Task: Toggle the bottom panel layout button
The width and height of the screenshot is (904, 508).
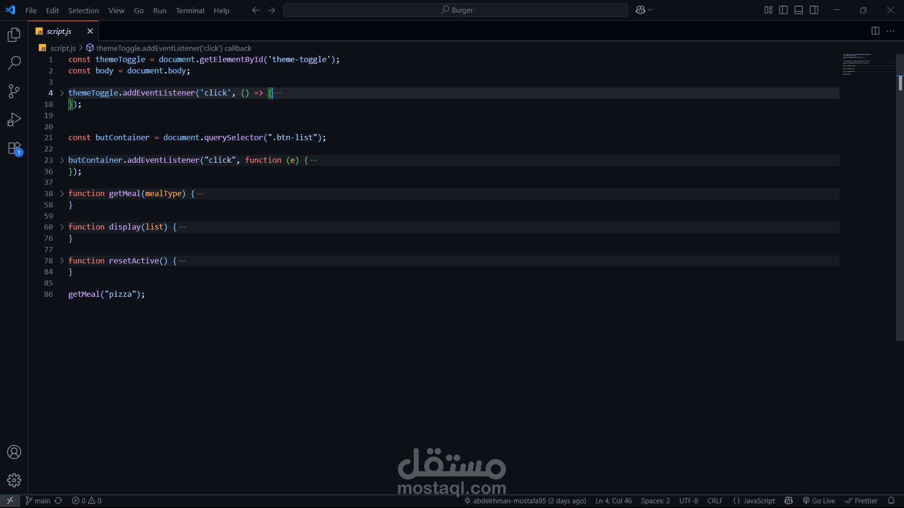Action: (x=799, y=10)
